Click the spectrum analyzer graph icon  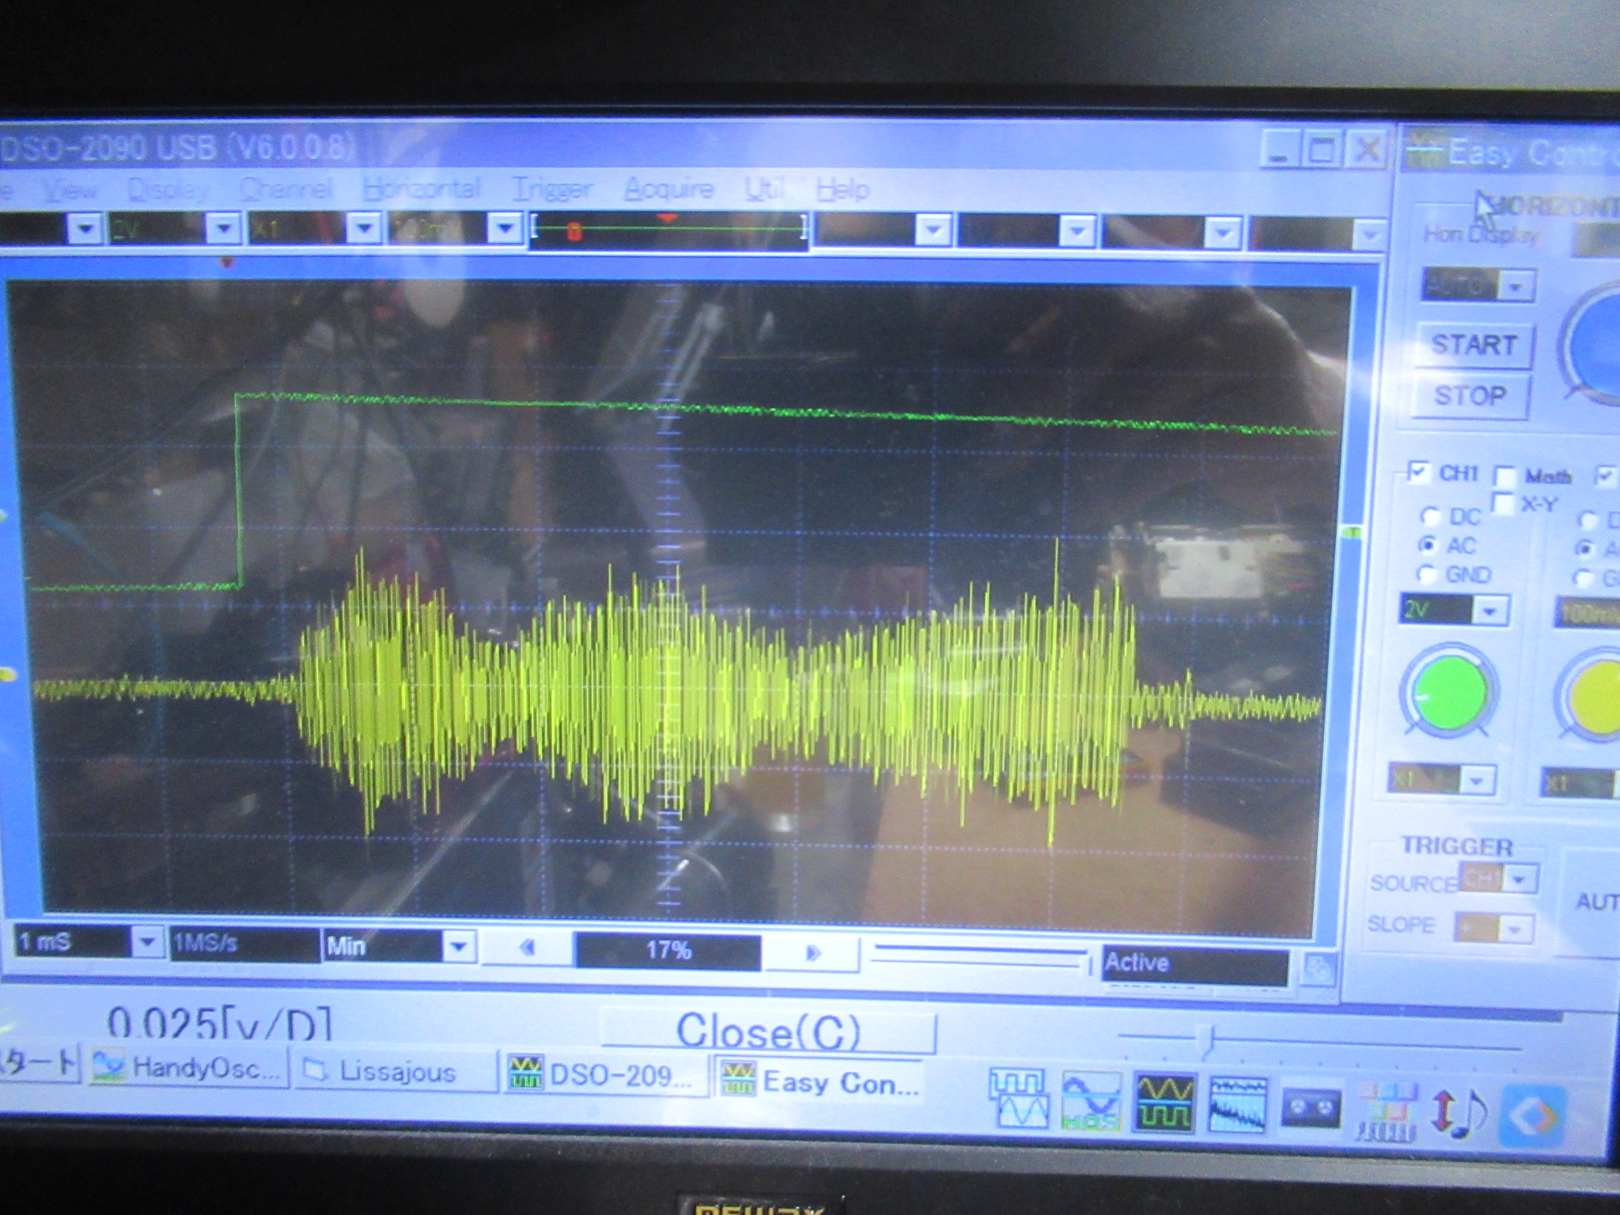(1238, 1104)
